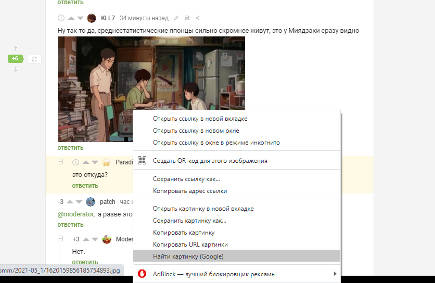The width and height of the screenshot is (435, 283).
Task: Open the patch username link
Action: (x=107, y=202)
